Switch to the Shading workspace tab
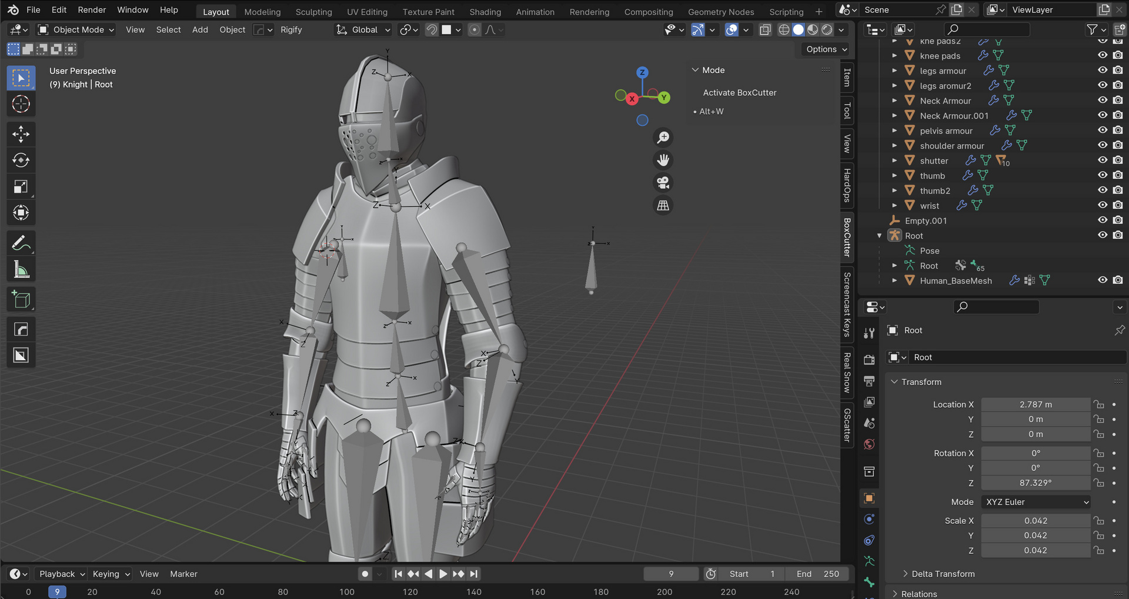 click(485, 12)
